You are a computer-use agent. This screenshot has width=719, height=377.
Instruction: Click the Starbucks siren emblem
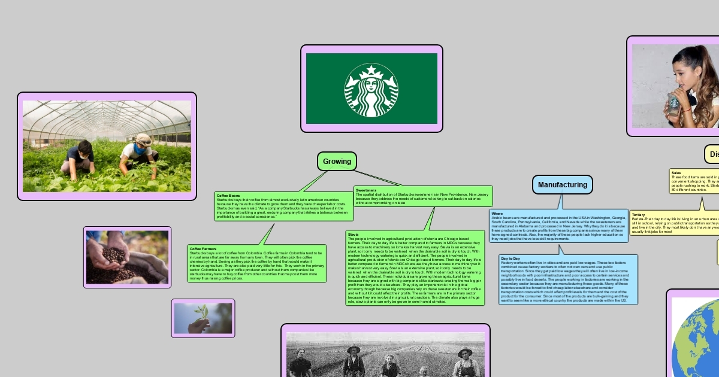[371, 90]
